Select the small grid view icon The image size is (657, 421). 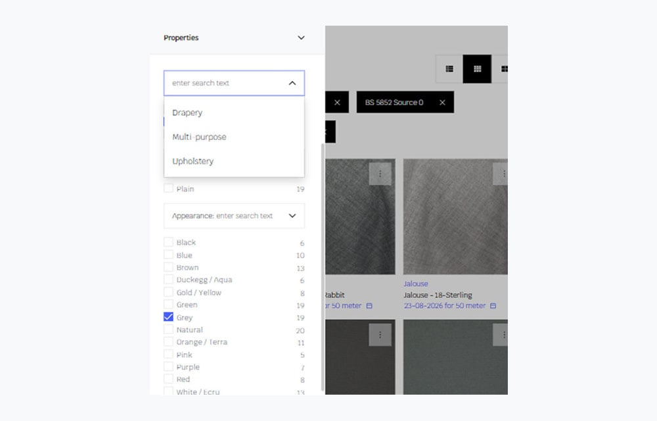[477, 69]
